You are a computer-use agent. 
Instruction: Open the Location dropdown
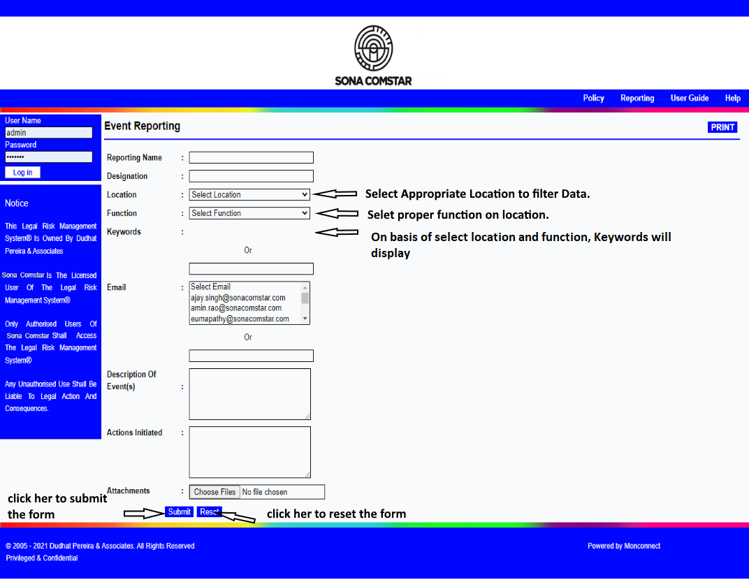click(249, 195)
